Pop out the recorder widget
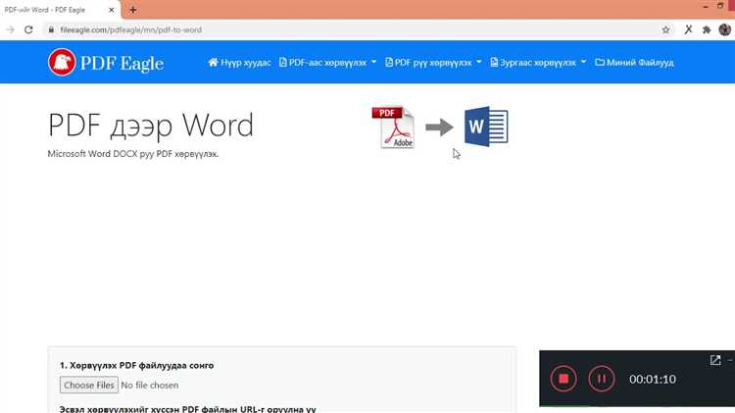 tap(714, 360)
